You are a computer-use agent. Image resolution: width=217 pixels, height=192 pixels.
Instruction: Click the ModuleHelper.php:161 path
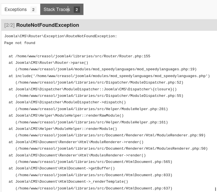[92, 122]
